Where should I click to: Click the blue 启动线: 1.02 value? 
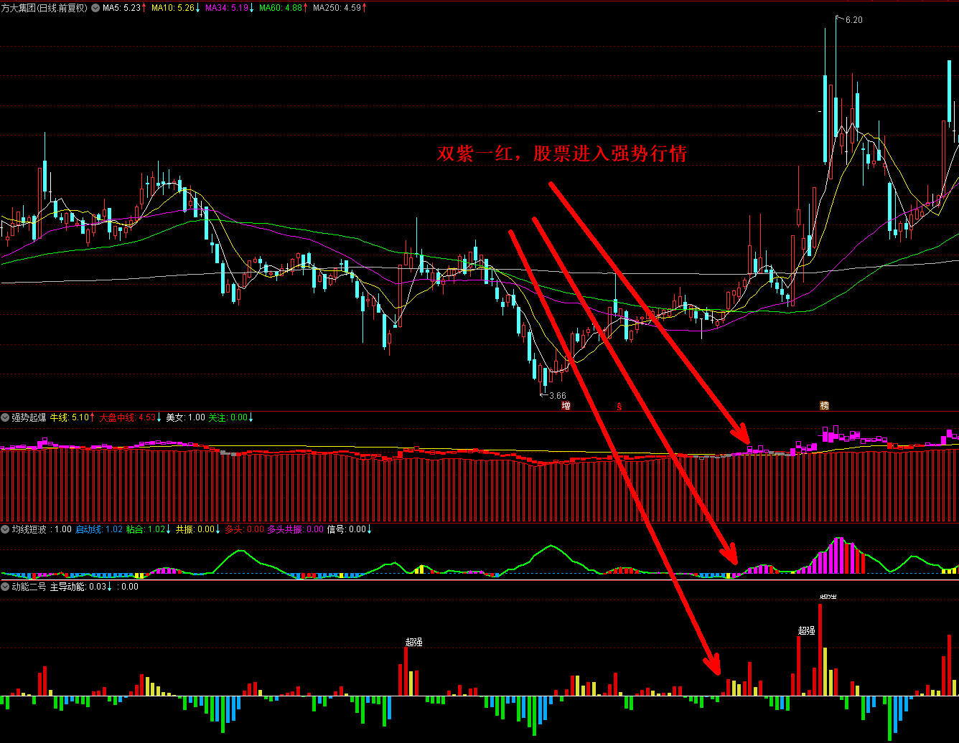click(98, 529)
